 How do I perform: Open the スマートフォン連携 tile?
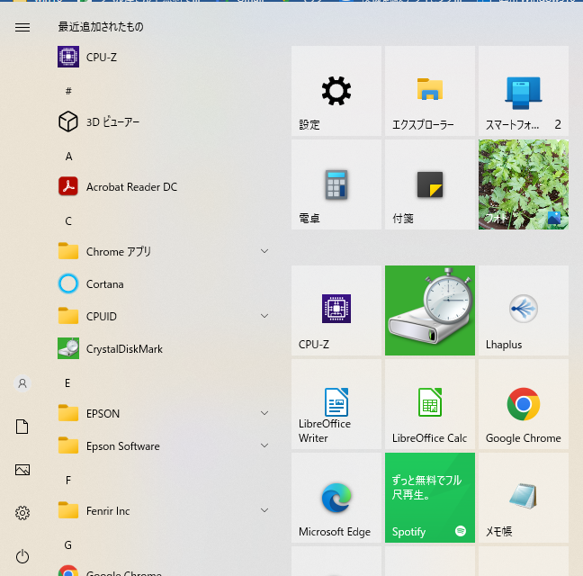[524, 91]
